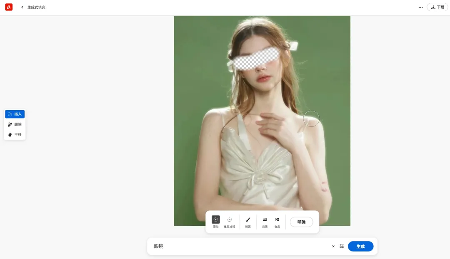Select the 删除 (Remove) bandage tool
The image size is (450, 259).
click(15, 124)
